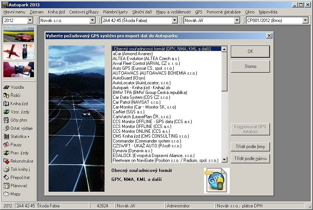Open the Novák s.r.o. company dropdown
The width and height of the screenshot is (313, 210).
point(93,20)
